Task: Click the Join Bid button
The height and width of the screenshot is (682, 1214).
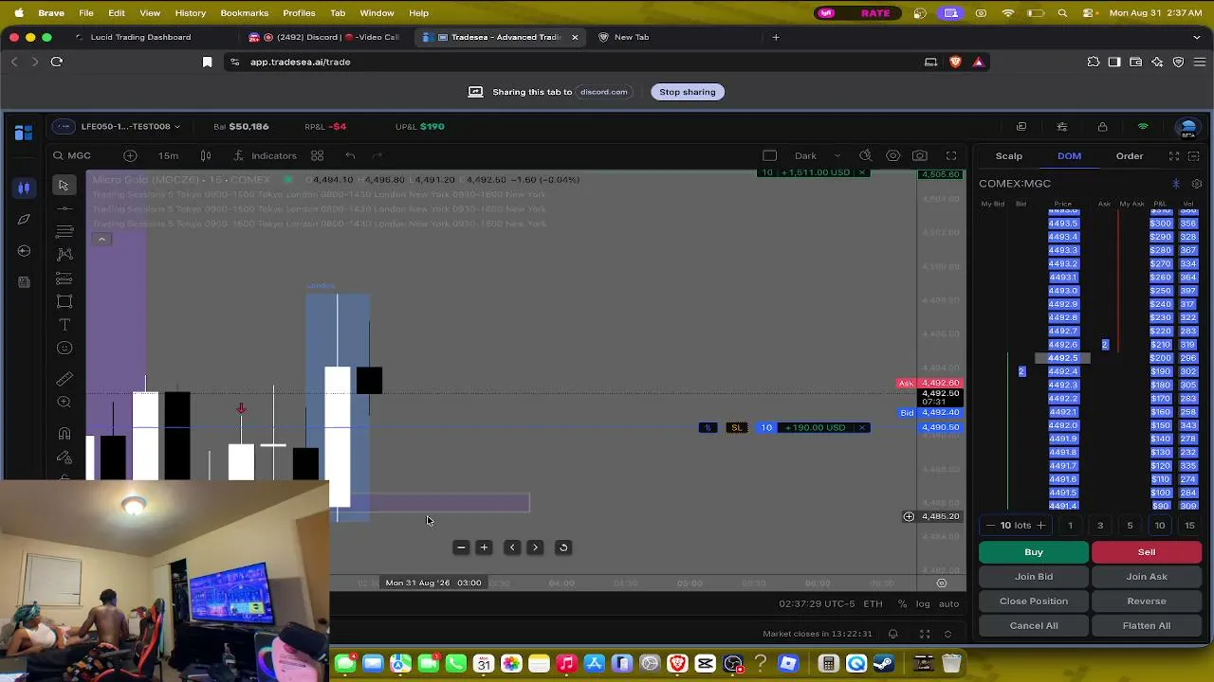Action: coord(1034,576)
